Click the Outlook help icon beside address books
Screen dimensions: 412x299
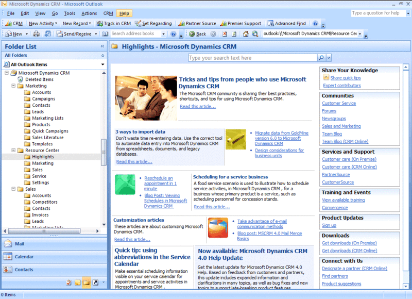pos(173,34)
